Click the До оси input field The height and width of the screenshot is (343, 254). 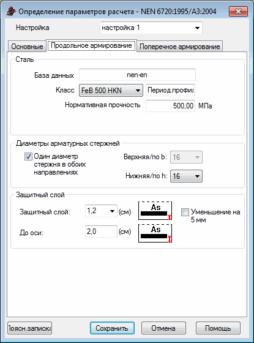[x=101, y=232]
